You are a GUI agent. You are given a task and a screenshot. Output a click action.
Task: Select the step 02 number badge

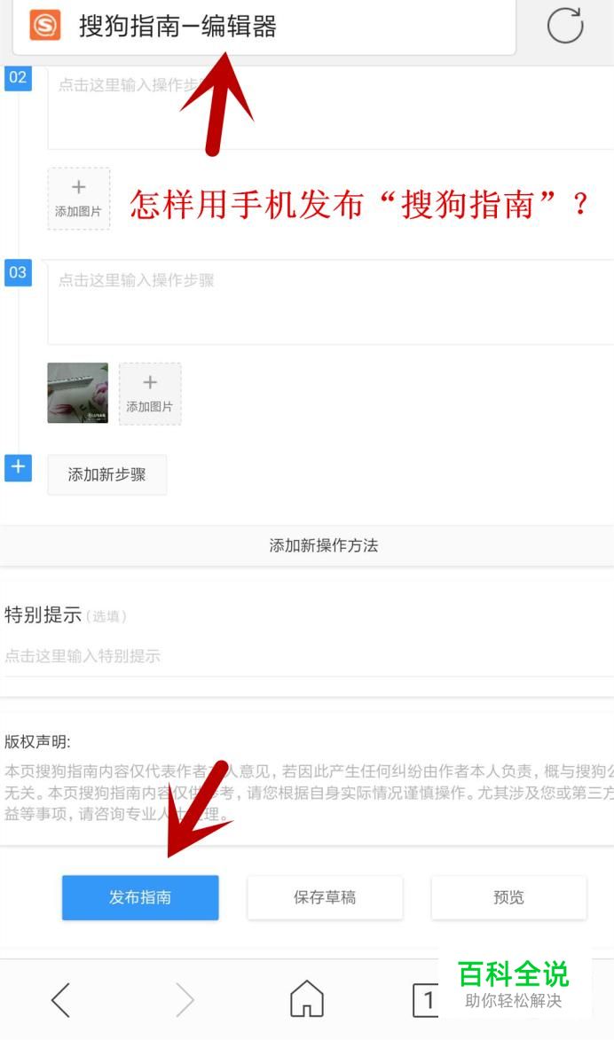tap(18, 78)
